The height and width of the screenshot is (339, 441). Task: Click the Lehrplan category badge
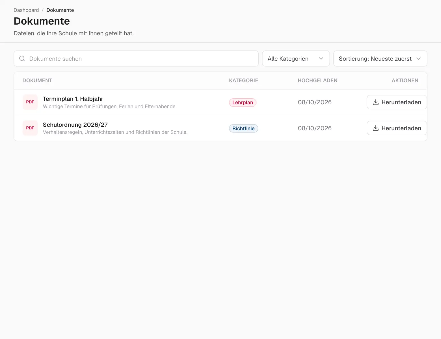click(x=243, y=103)
